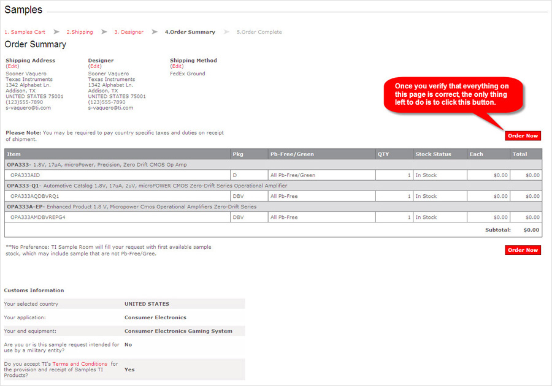This screenshot has width=552, height=386.
Task: Select the OPA333AMDBVREPG4 part number
Action: [x=38, y=218]
